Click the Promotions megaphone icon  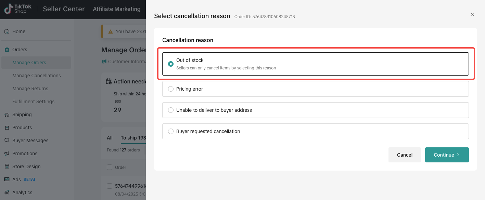coord(7,154)
